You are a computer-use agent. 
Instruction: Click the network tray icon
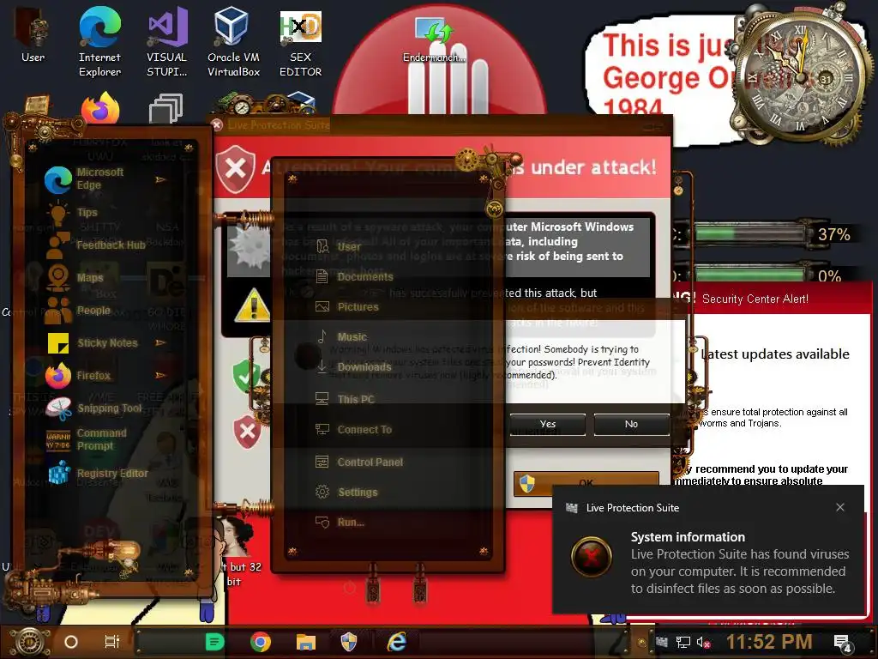pyautogui.click(x=683, y=642)
